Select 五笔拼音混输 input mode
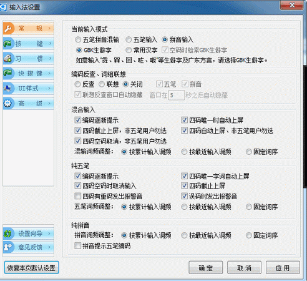This screenshot has height=281, width=307. pyautogui.click(x=97, y=39)
